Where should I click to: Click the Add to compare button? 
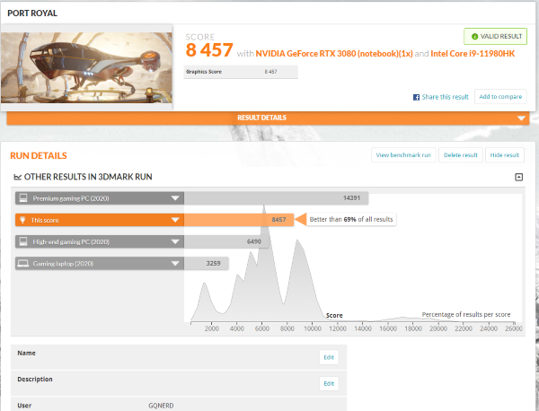tap(500, 97)
